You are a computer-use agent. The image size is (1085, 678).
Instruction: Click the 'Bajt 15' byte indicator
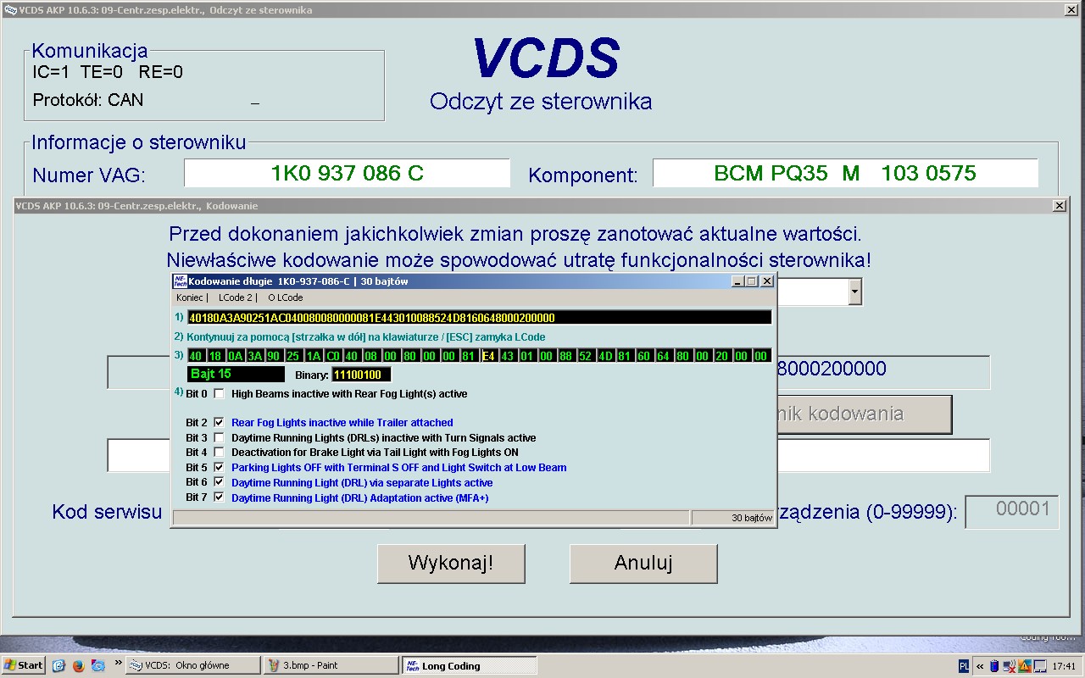(x=236, y=374)
